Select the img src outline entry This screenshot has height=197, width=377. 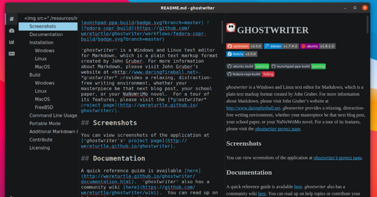tap(51, 18)
